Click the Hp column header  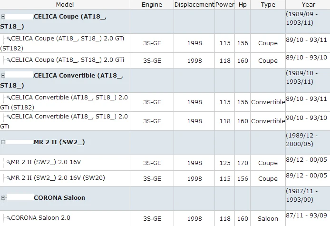(243, 4)
